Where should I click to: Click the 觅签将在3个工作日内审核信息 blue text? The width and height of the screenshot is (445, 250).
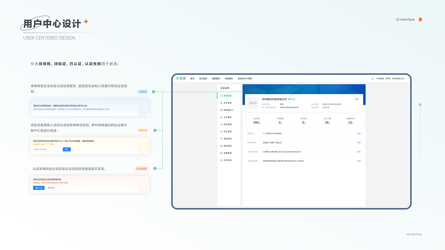click(x=70, y=109)
